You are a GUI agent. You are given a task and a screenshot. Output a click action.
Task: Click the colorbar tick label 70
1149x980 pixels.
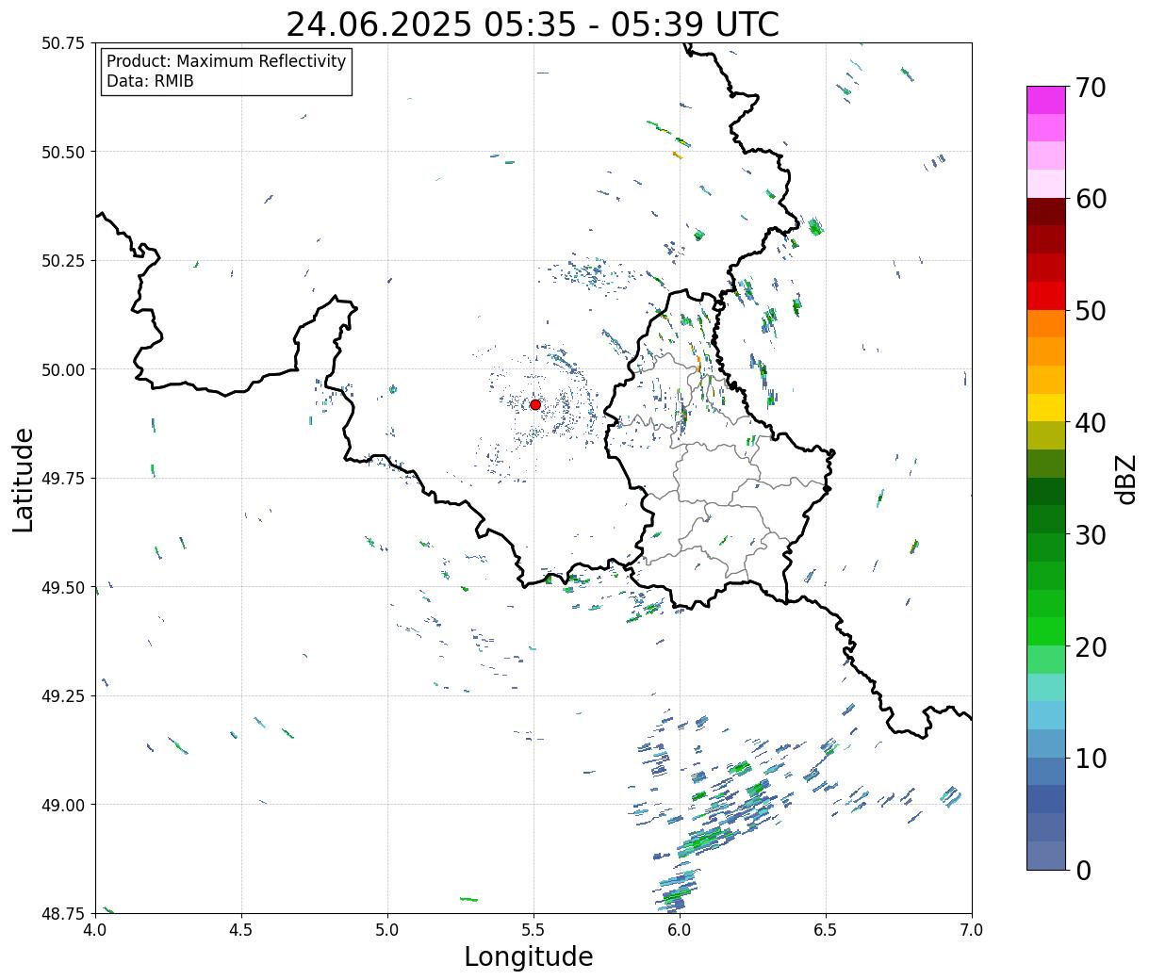click(x=1090, y=88)
